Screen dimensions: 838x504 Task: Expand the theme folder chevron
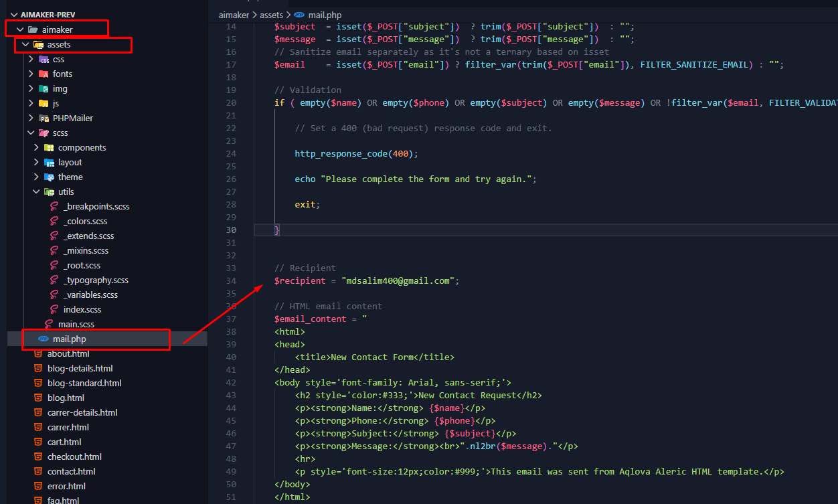[36, 177]
